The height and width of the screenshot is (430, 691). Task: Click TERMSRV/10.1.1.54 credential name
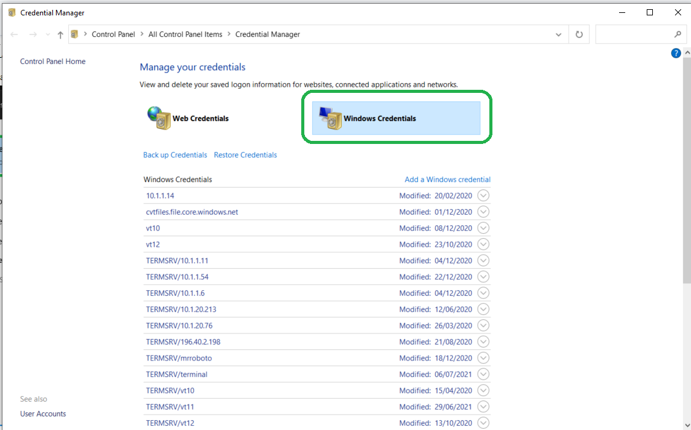177,277
